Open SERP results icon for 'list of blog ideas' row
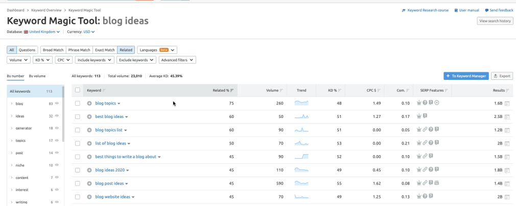Screen dimensions: 516x206 pyautogui.click(x=507, y=144)
